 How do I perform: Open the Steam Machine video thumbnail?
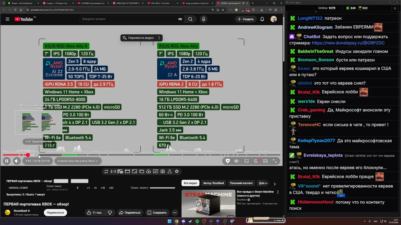click(208, 204)
